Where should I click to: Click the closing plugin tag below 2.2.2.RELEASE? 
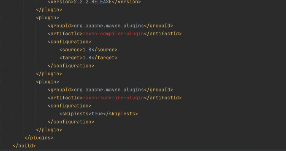tap(49, 10)
